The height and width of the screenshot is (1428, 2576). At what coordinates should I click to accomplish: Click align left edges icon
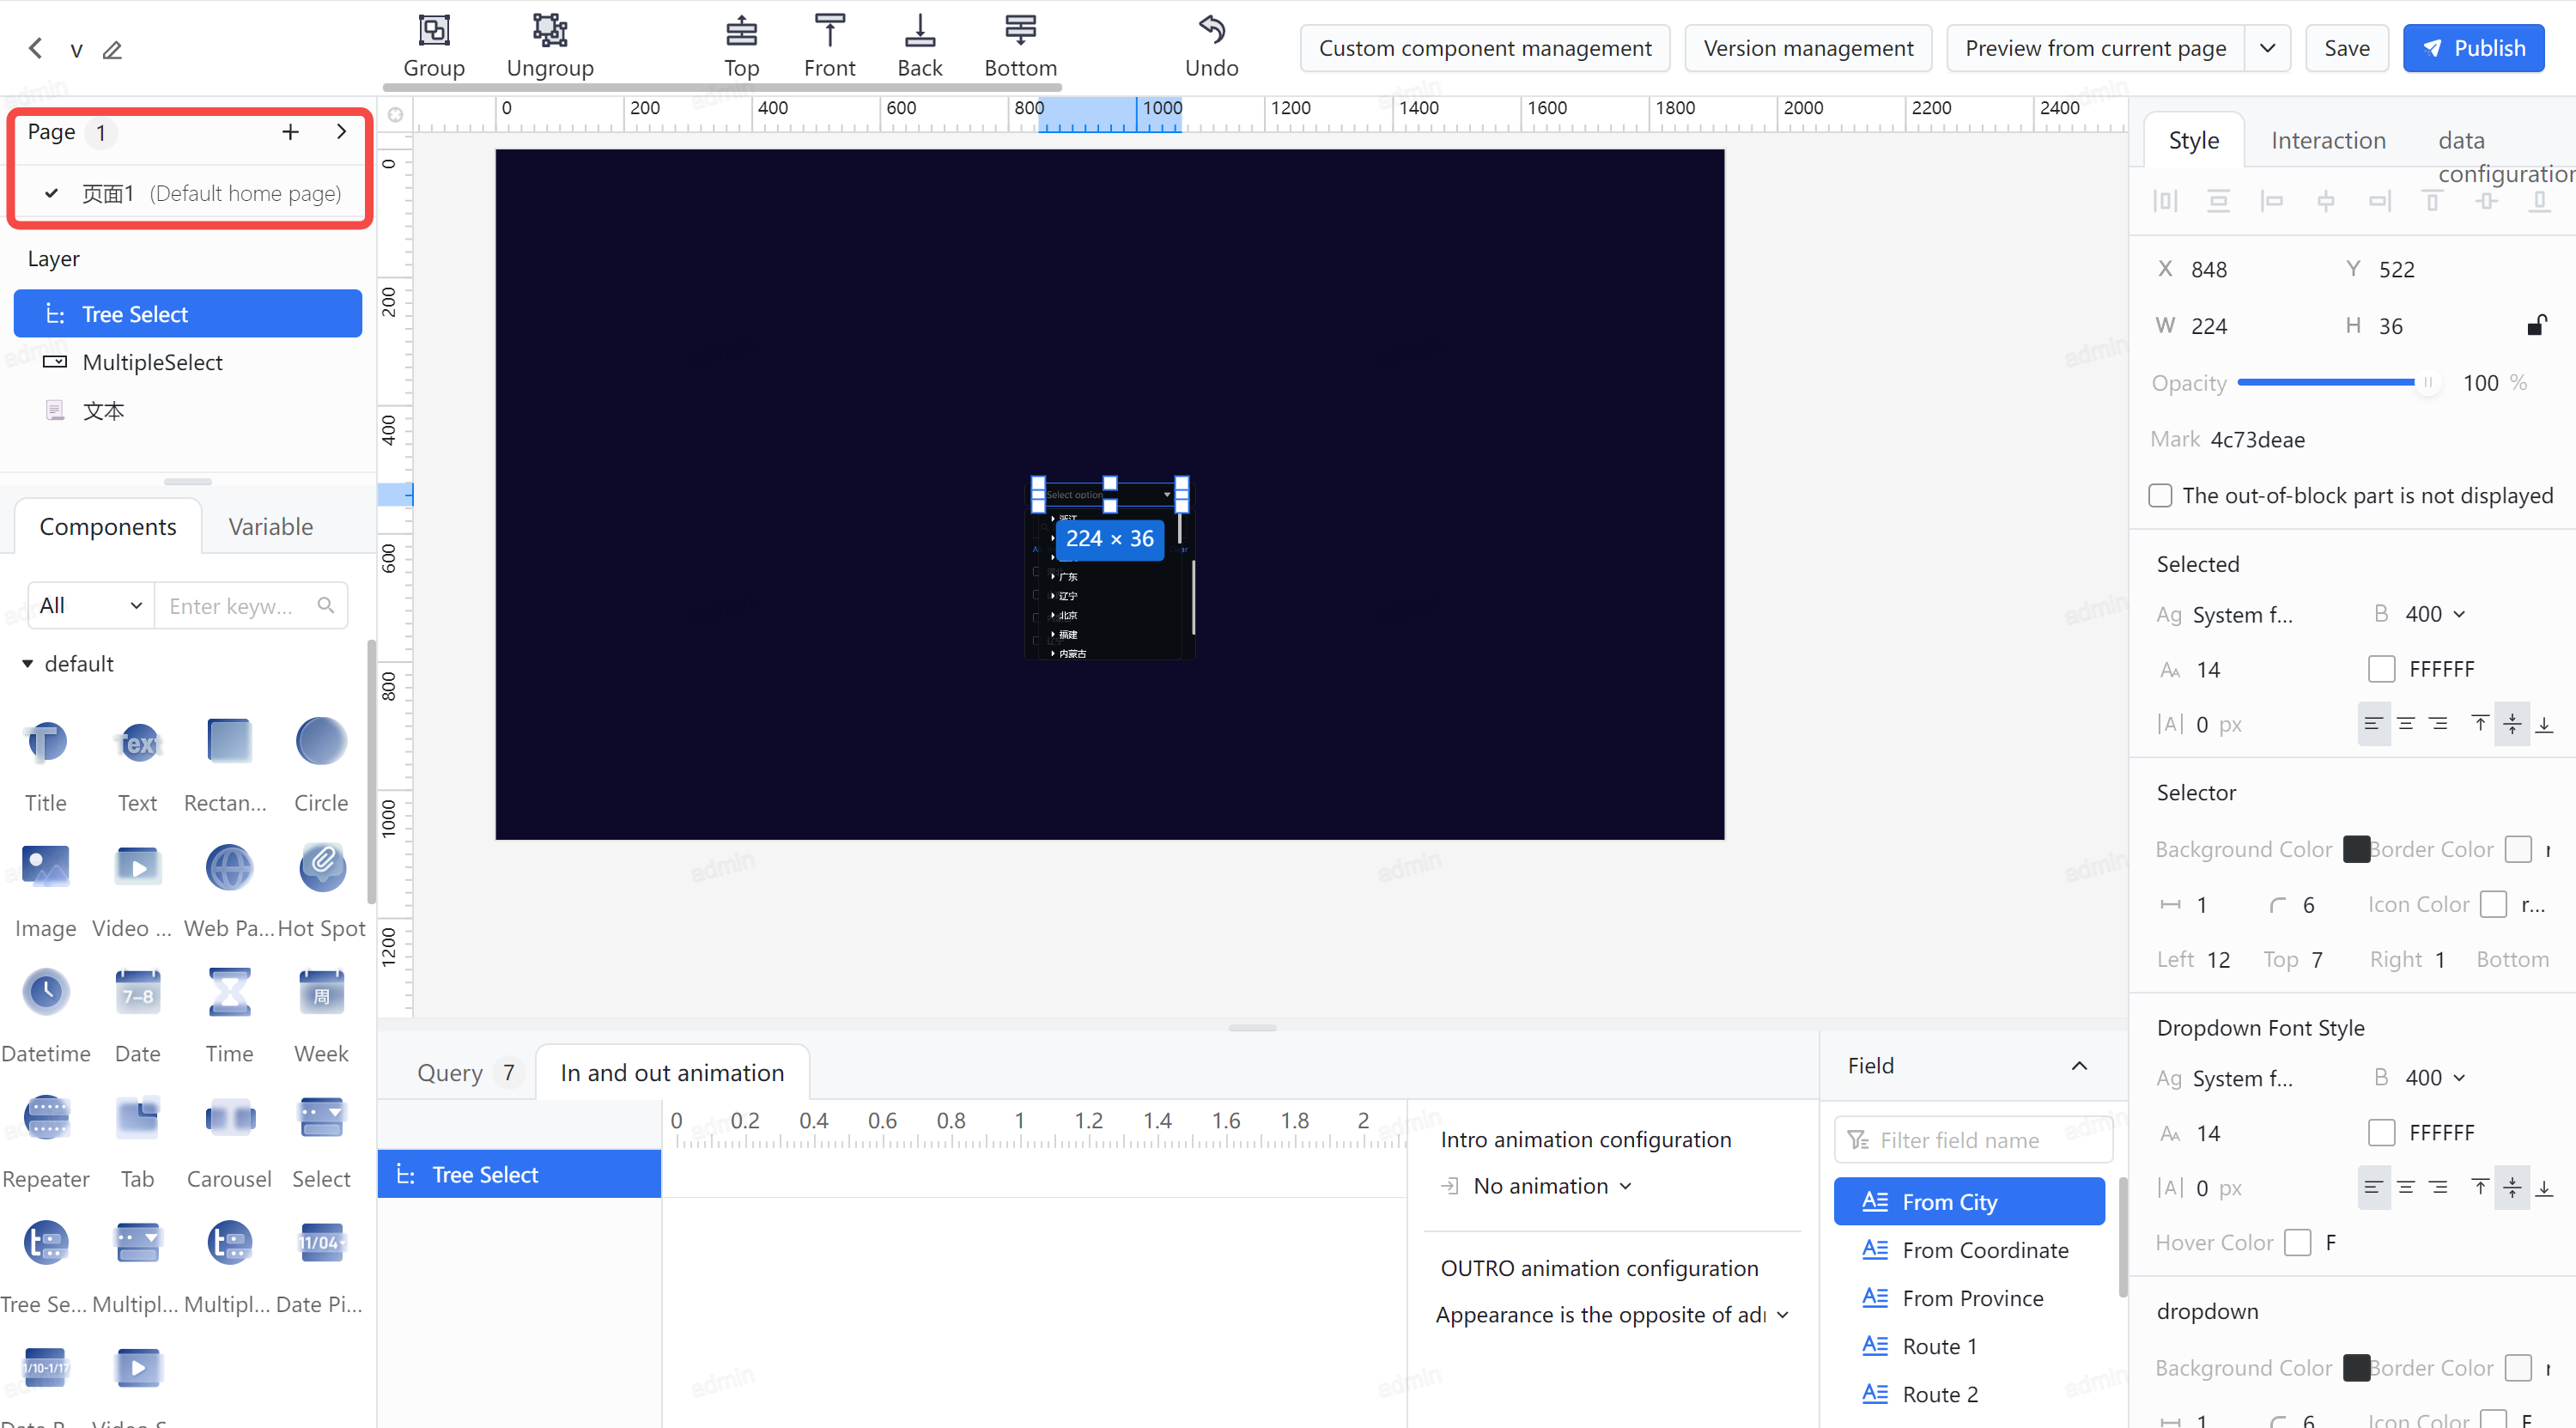pyautogui.click(x=2272, y=201)
